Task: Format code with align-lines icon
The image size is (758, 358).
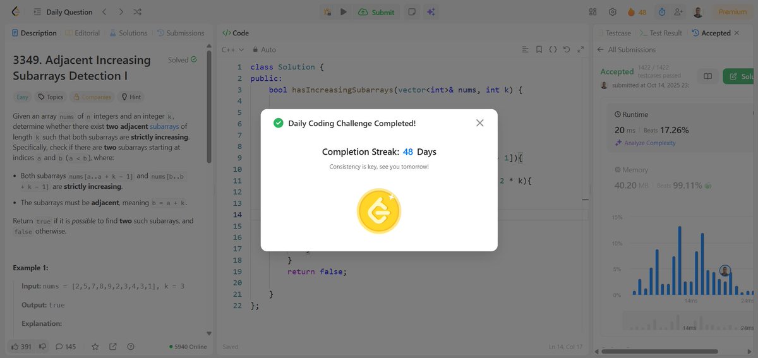Action: point(525,49)
